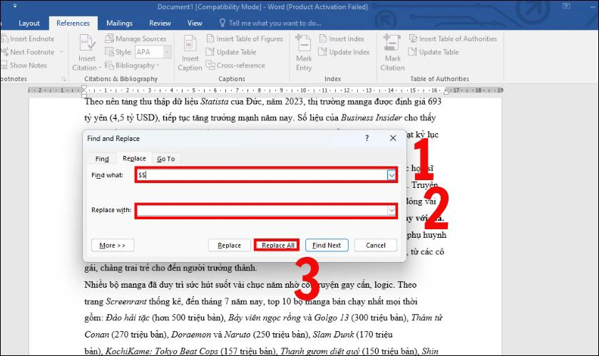Open Manage Sources
This screenshot has width=599, height=356.
pyautogui.click(x=135, y=38)
